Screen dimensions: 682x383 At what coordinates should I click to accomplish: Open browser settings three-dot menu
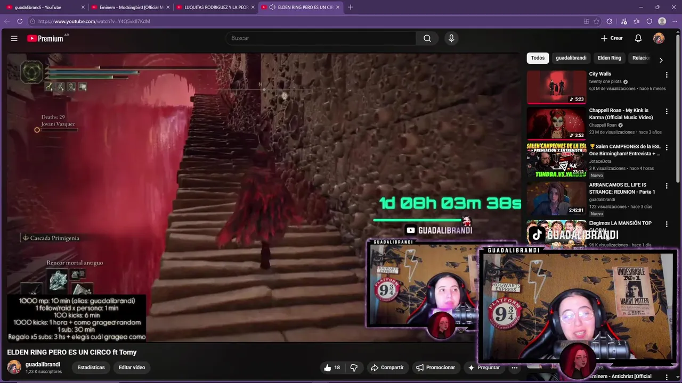[675, 21]
